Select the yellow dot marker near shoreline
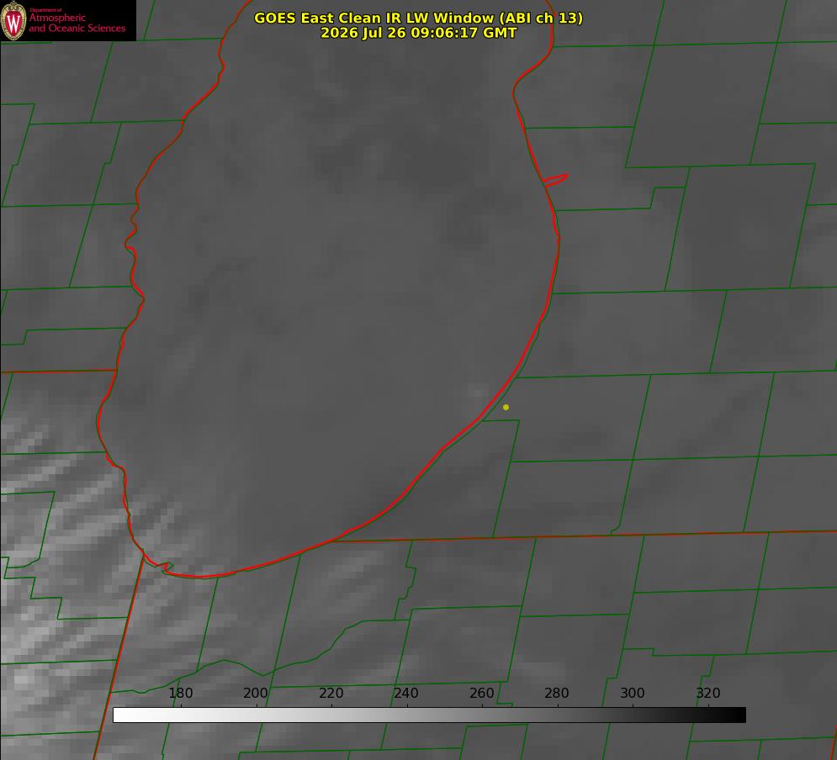Screen dimensions: 837x760 506,407
